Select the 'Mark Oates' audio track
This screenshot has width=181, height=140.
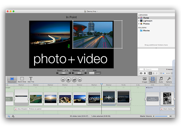(168, 109)
